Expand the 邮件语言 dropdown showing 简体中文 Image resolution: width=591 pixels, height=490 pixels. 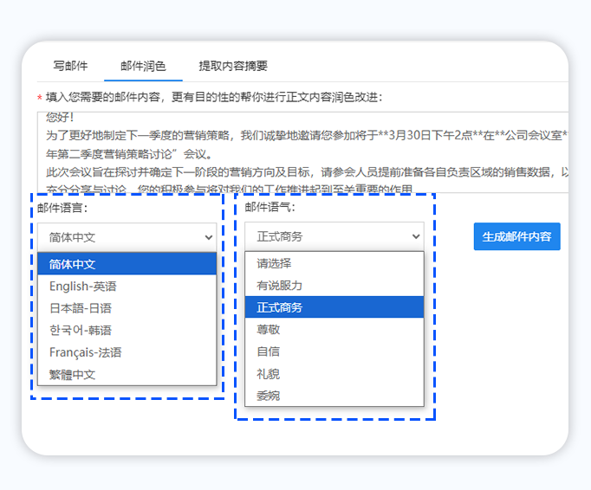click(x=127, y=236)
